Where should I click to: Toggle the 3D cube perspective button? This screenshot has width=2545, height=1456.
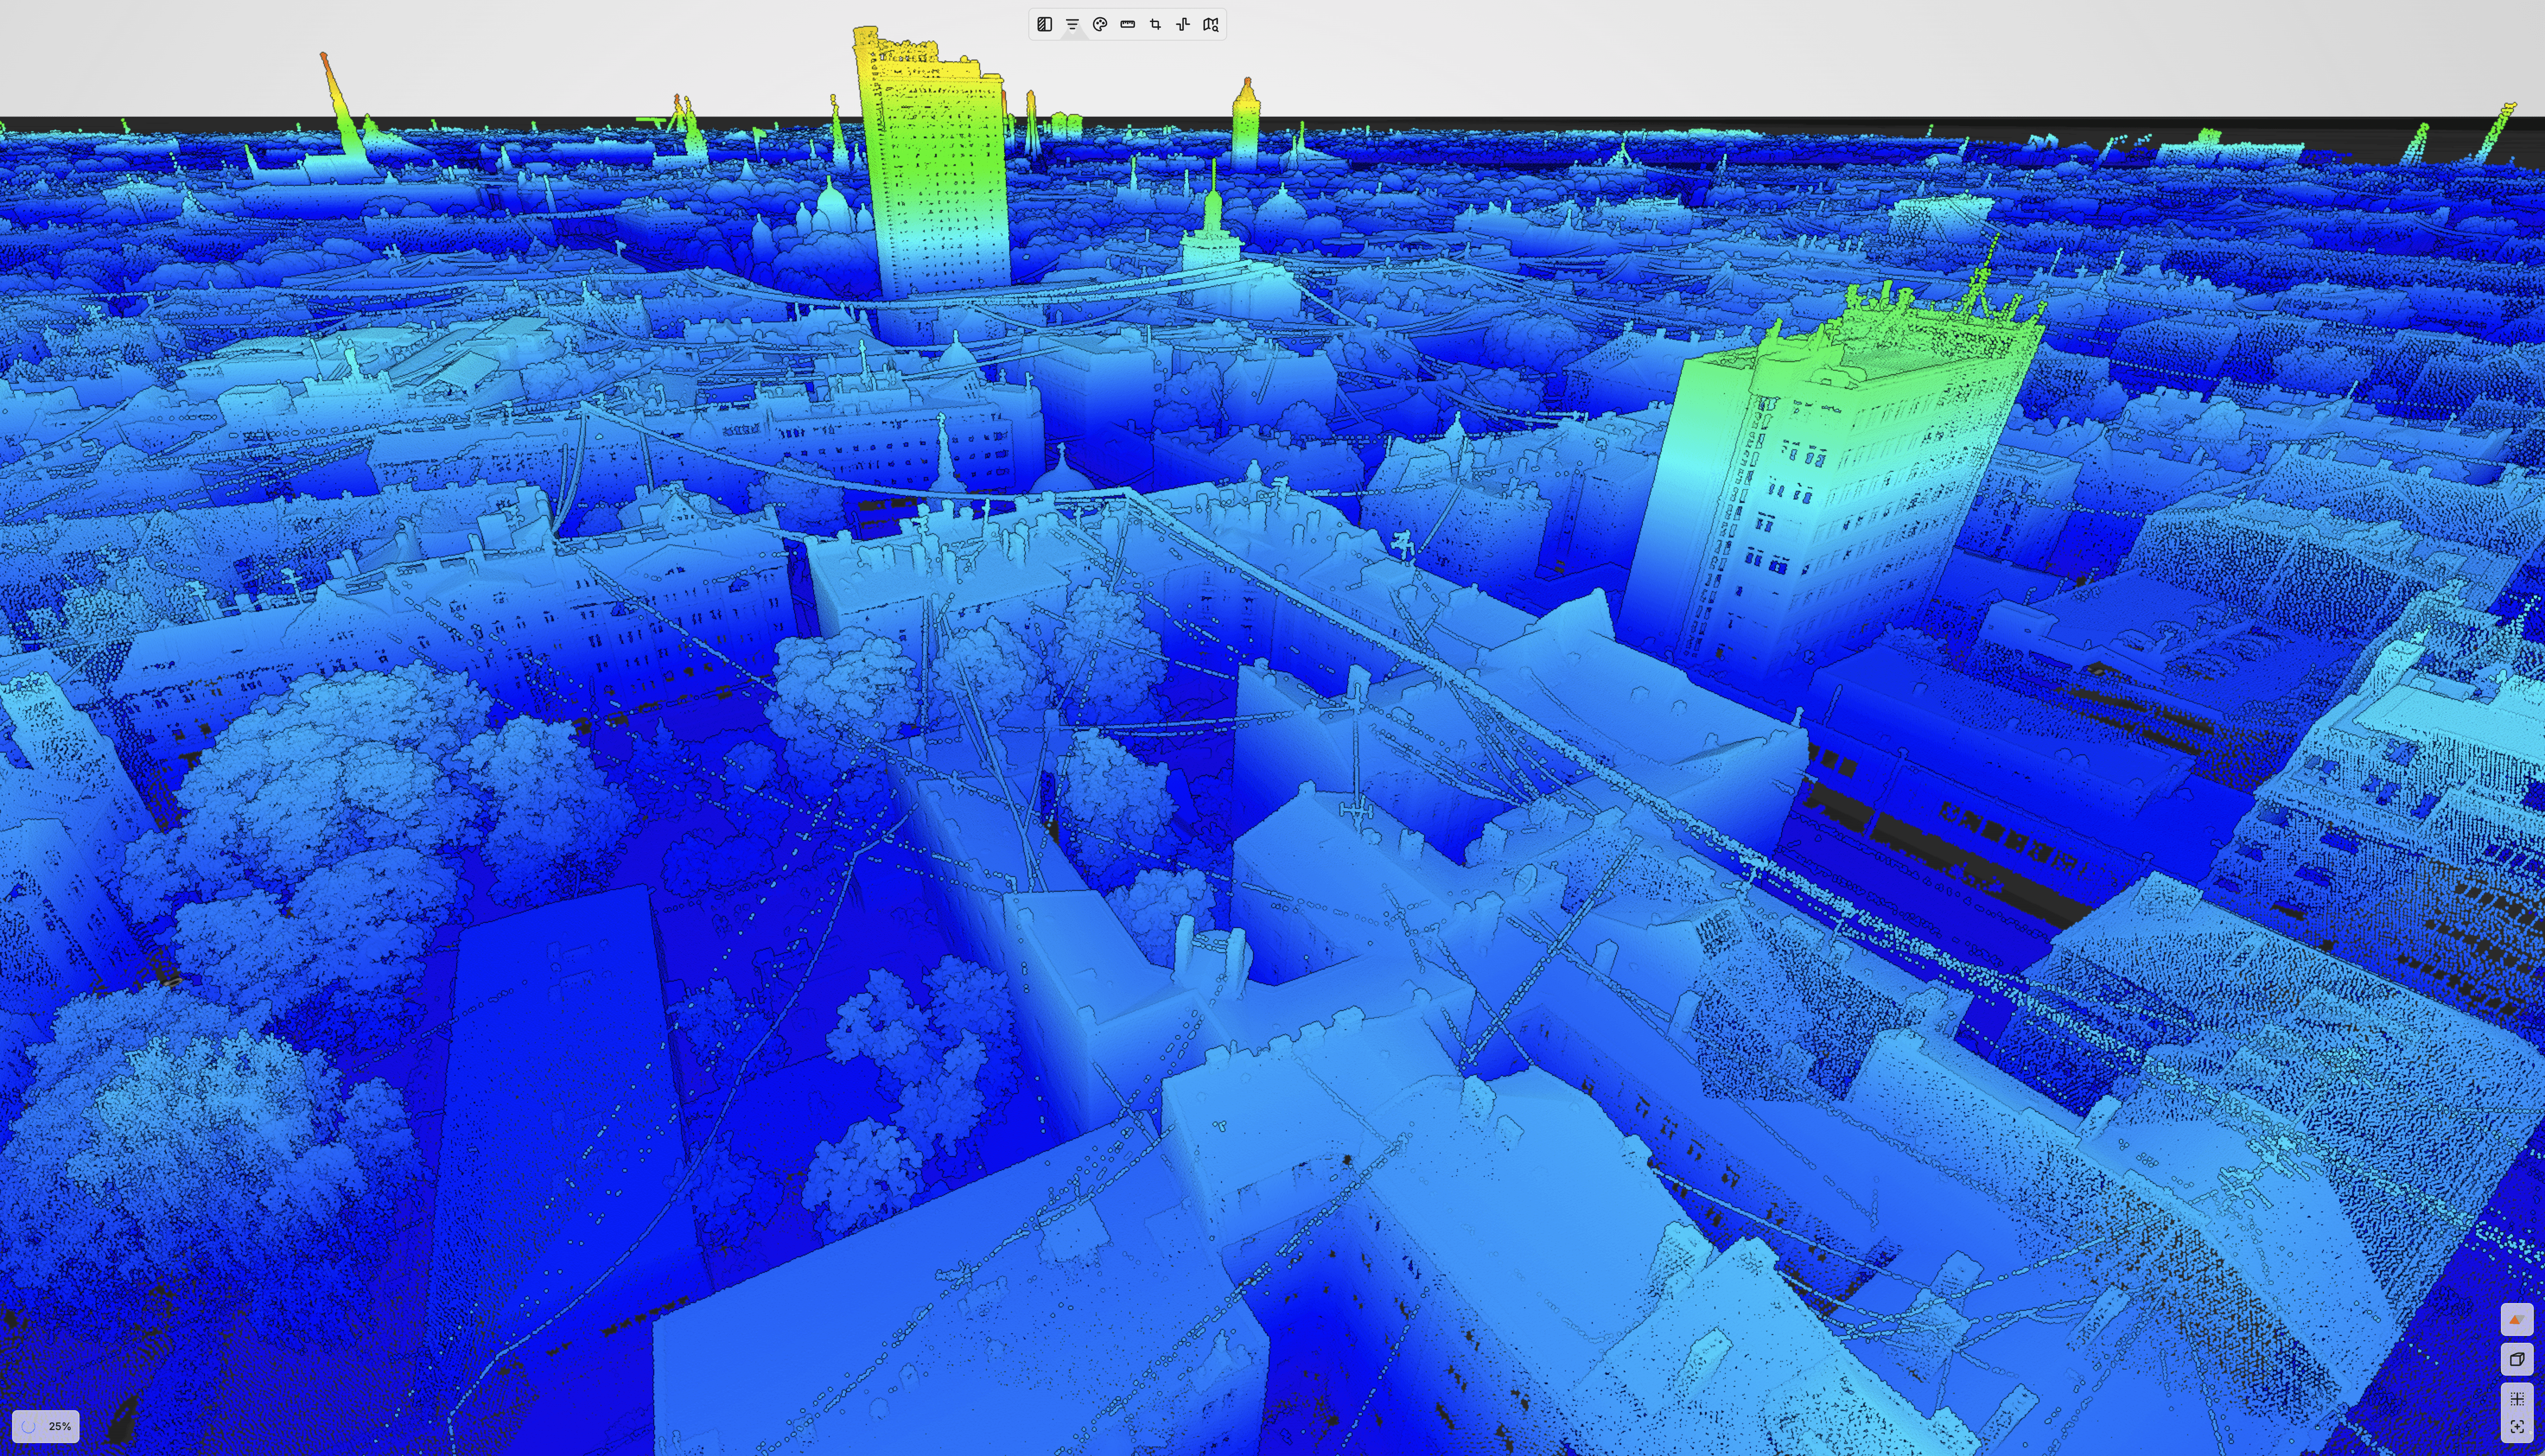click(x=2516, y=1359)
